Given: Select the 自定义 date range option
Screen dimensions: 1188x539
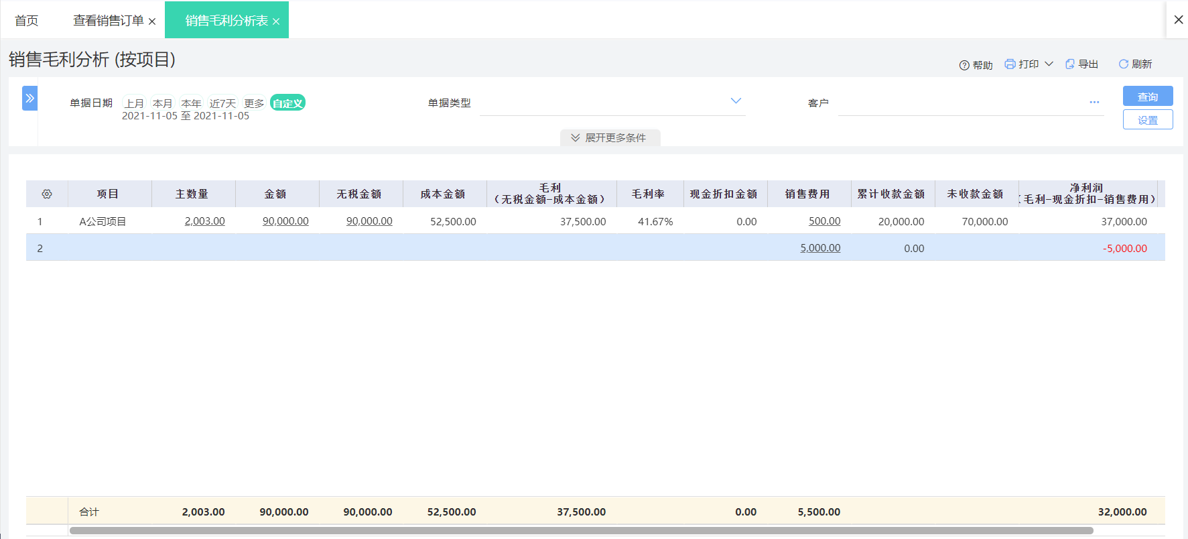Looking at the screenshot, I should pos(287,103).
